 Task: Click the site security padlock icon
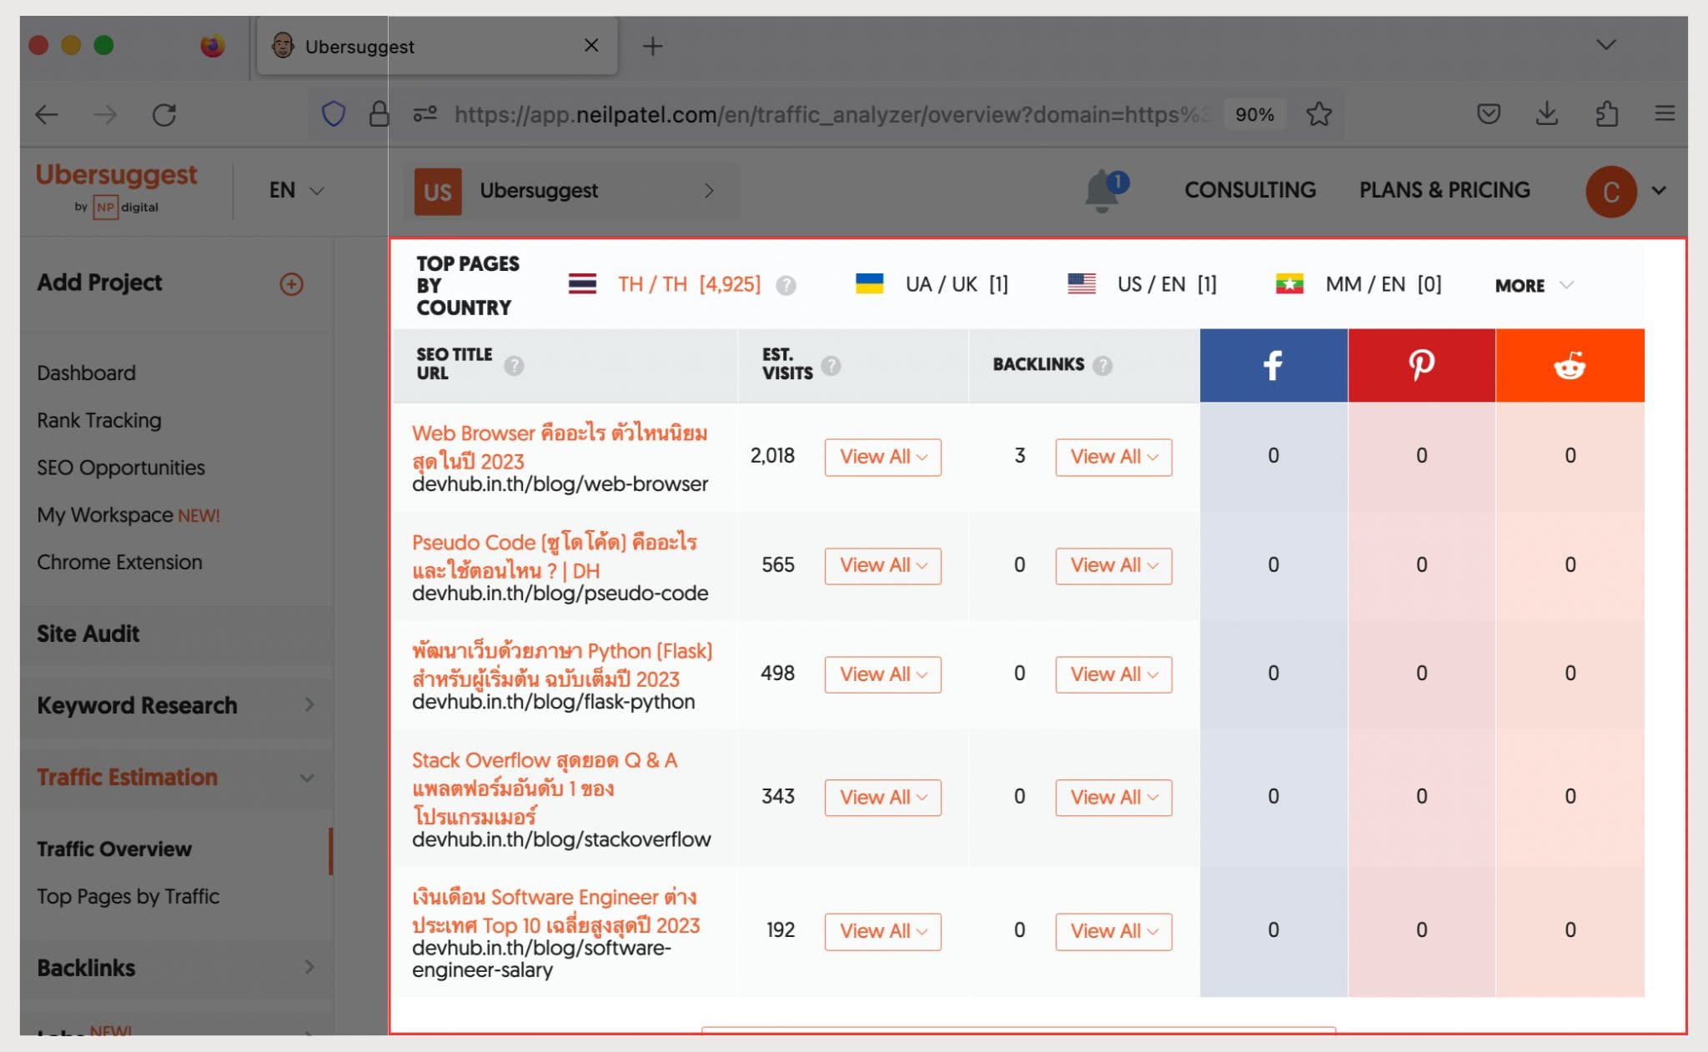click(x=379, y=113)
